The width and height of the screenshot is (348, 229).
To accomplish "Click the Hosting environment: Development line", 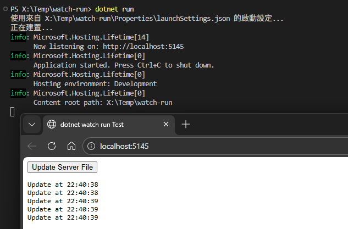I will 95,84.
